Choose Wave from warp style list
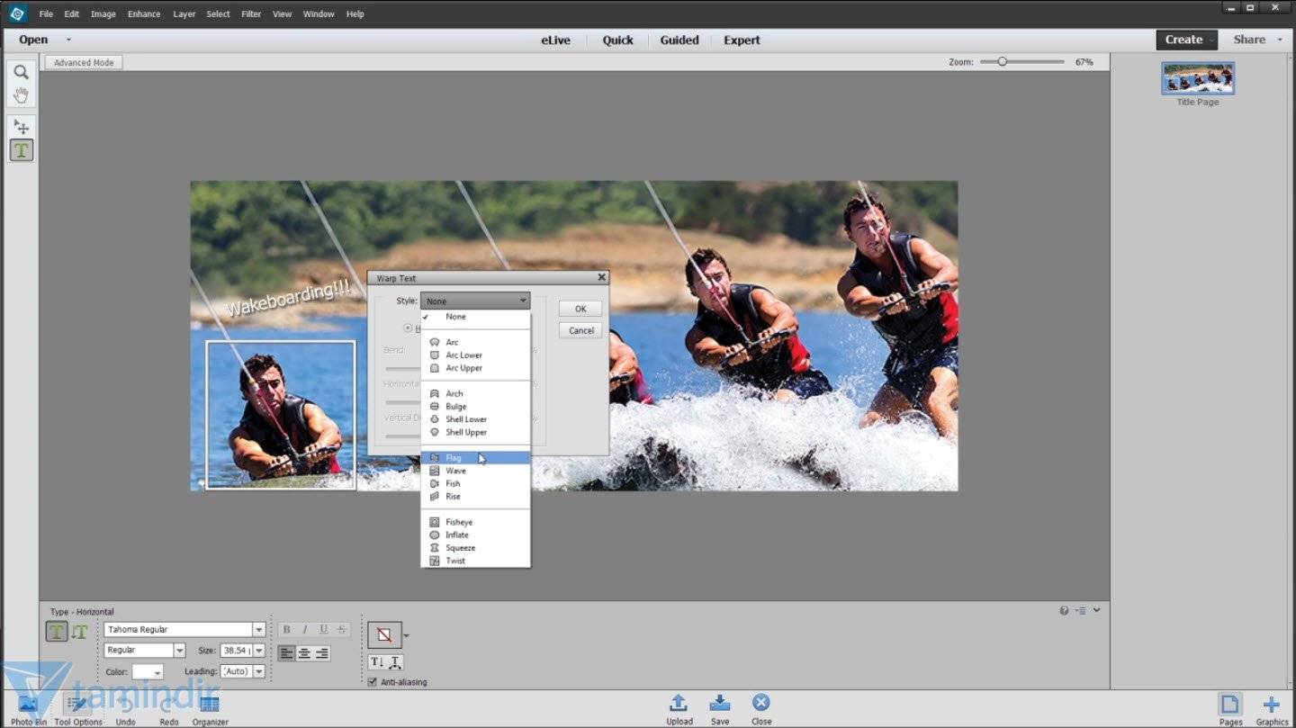 coord(455,471)
